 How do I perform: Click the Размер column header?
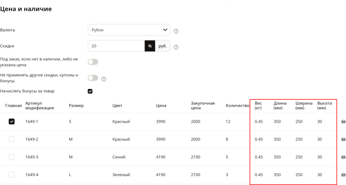pos(76,106)
